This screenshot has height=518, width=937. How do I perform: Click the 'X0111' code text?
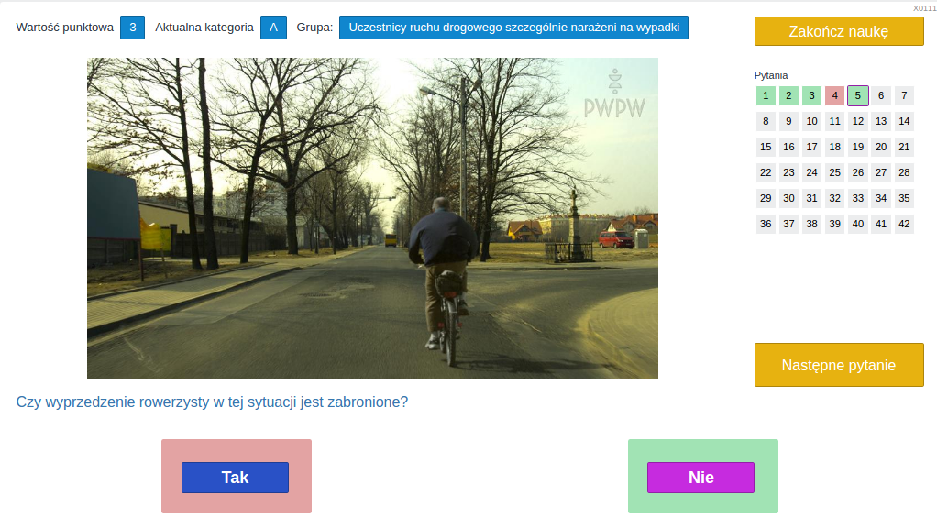[x=924, y=8]
